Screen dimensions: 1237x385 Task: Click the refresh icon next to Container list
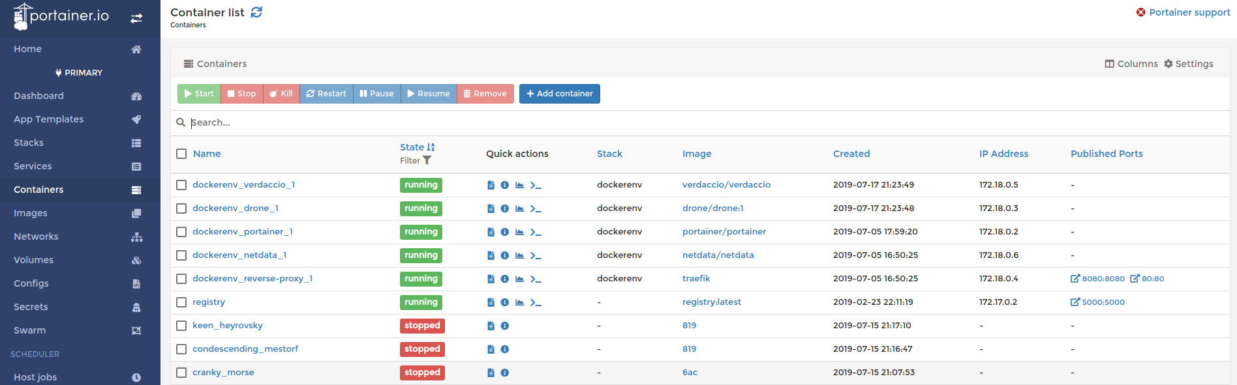point(256,12)
